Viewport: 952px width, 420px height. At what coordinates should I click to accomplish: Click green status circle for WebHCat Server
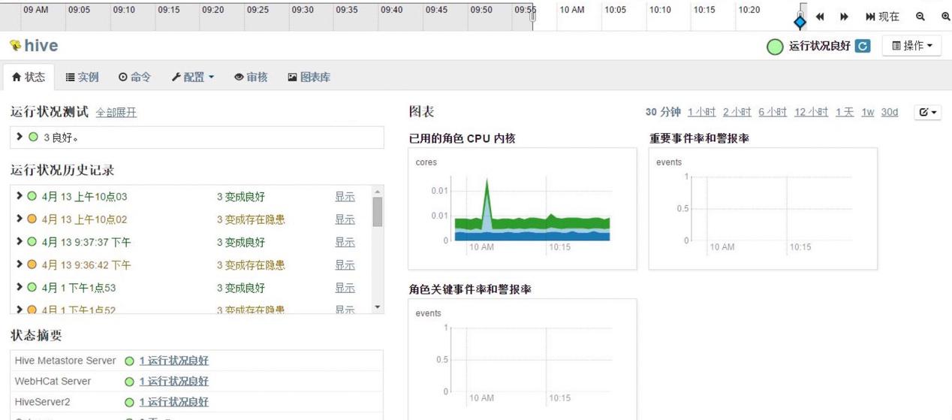pyautogui.click(x=129, y=382)
